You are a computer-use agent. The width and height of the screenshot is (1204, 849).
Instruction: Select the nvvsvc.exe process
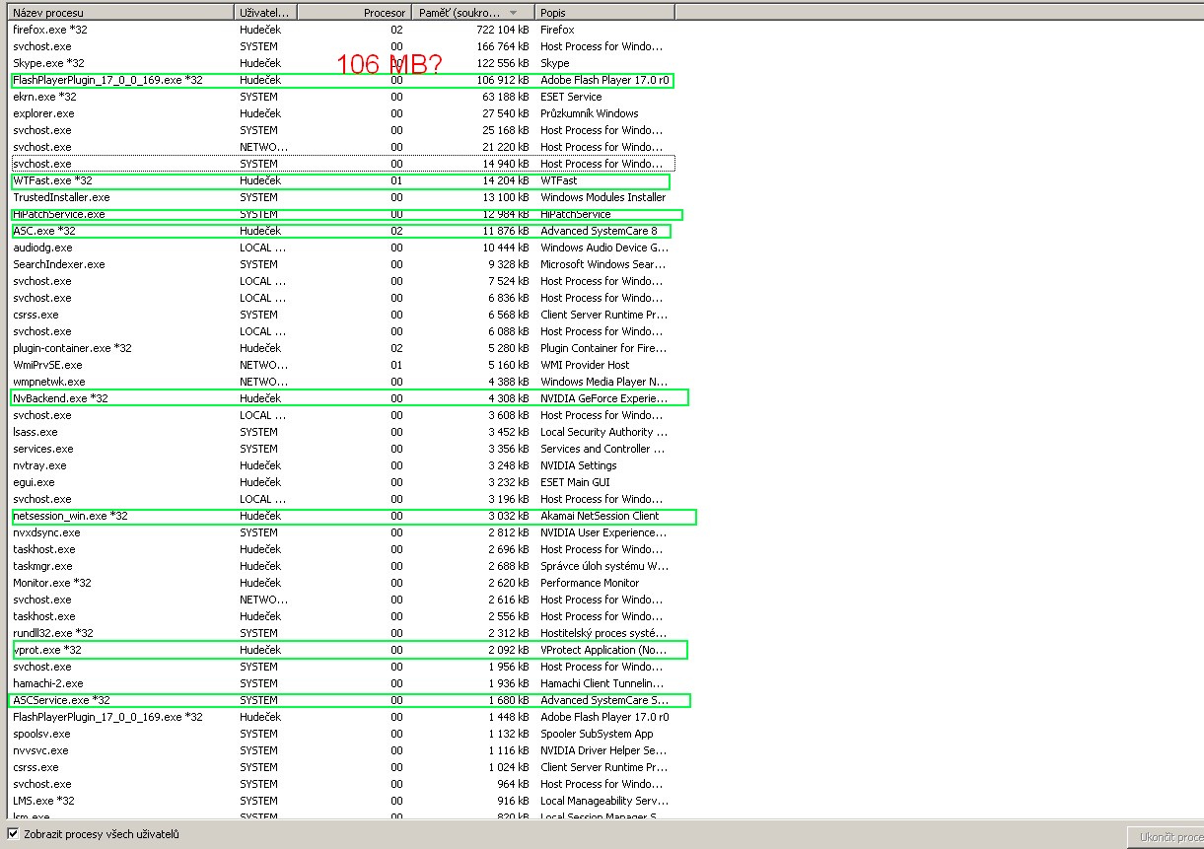tap(342, 750)
